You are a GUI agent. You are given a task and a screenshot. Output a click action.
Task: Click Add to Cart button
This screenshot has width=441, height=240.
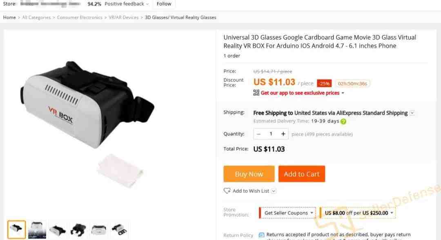coord(302,174)
